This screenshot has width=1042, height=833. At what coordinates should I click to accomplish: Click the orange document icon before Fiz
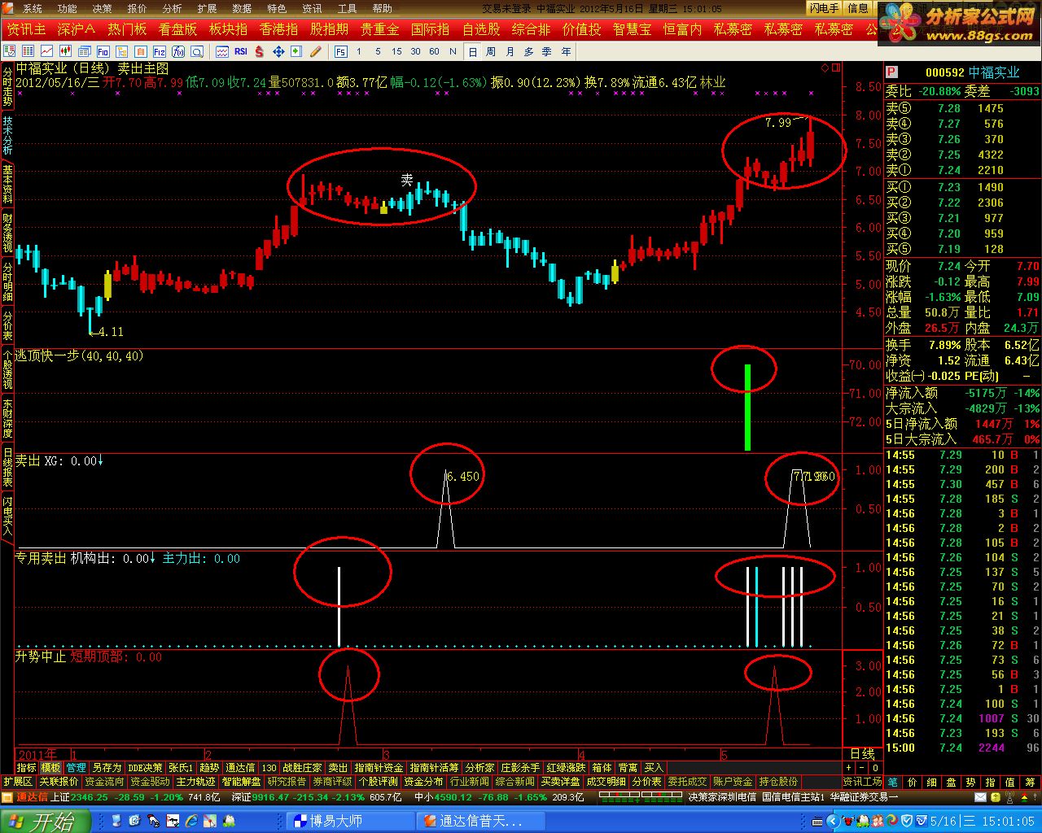click(141, 51)
